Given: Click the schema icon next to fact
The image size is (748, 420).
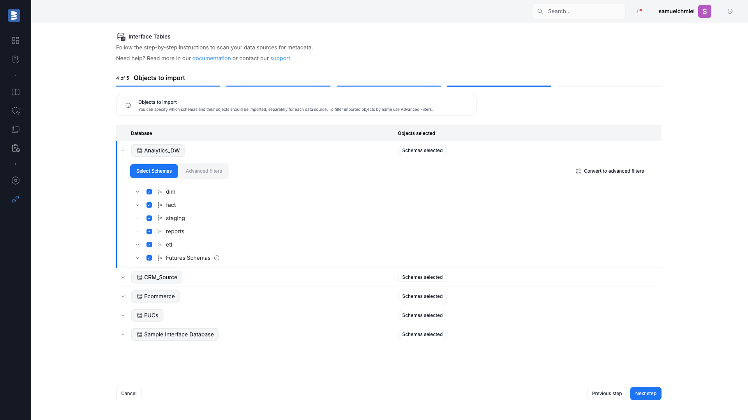Looking at the screenshot, I should pos(160,205).
